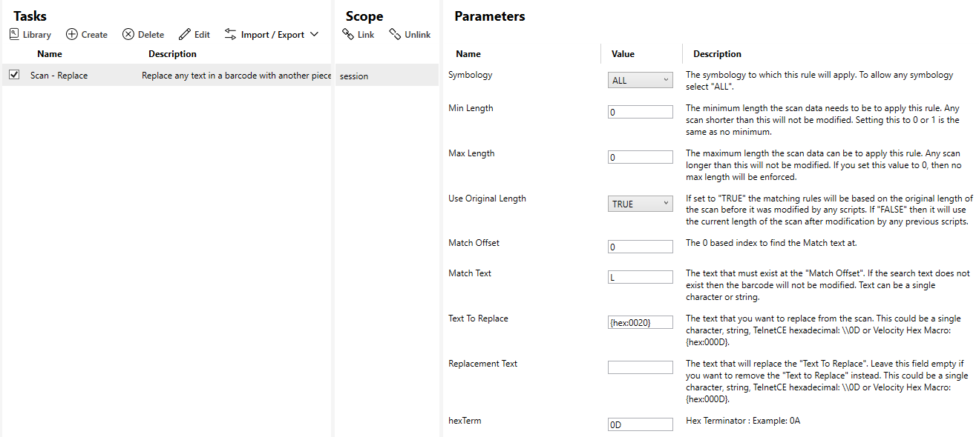Viewport: 979px width, 437px height.
Task: Click the Max Length parameter name
Action: pyautogui.click(x=471, y=153)
